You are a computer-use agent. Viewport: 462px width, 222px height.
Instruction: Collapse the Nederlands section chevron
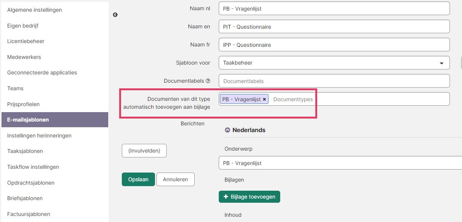(x=227, y=130)
